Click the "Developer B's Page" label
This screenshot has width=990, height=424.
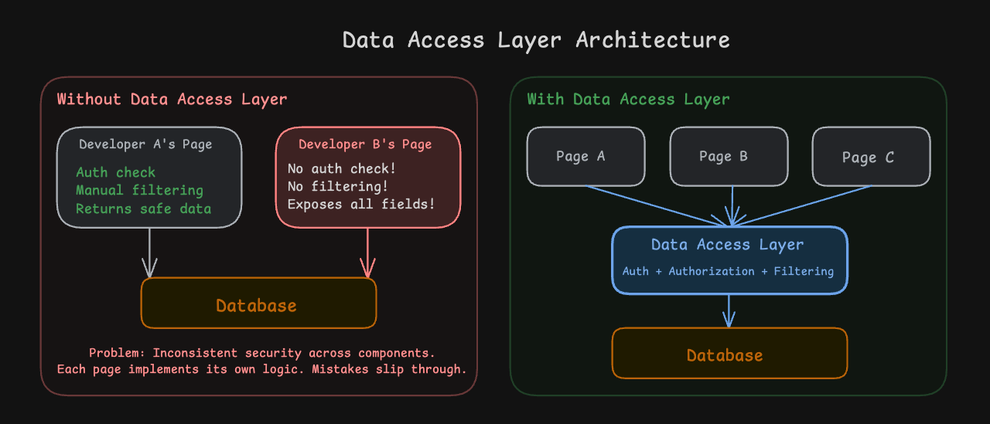pyautogui.click(x=365, y=144)
